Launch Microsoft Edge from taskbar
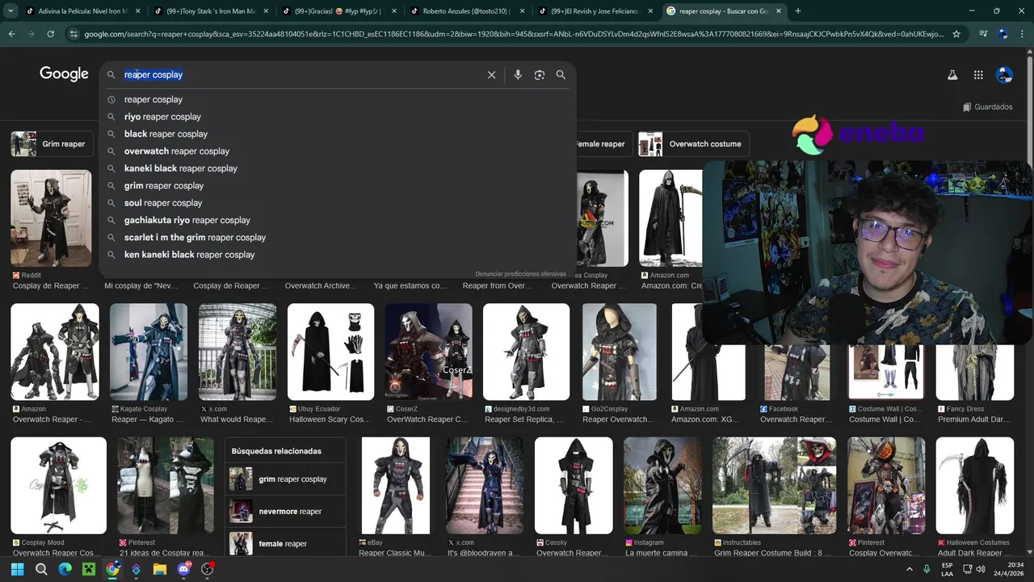This screenshot has width=1034, height=582. point(65,569)
